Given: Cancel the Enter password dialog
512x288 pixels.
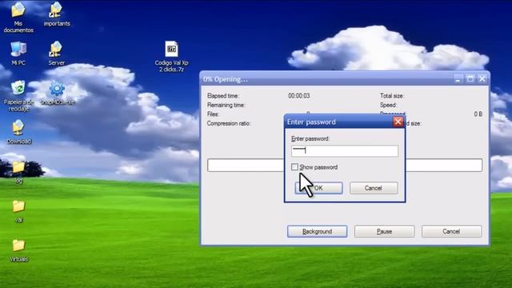Looking at the screenshot, I should pyautogui.click(x=374, y=188).
